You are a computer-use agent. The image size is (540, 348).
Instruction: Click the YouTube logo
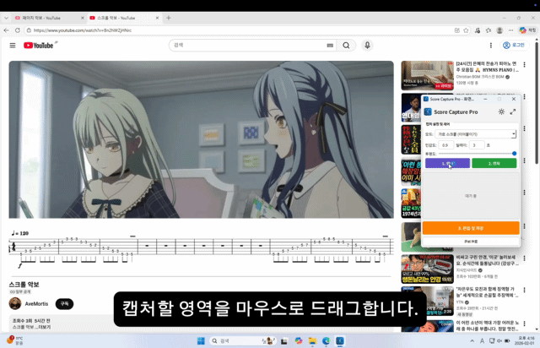click(x=40, y=46)
